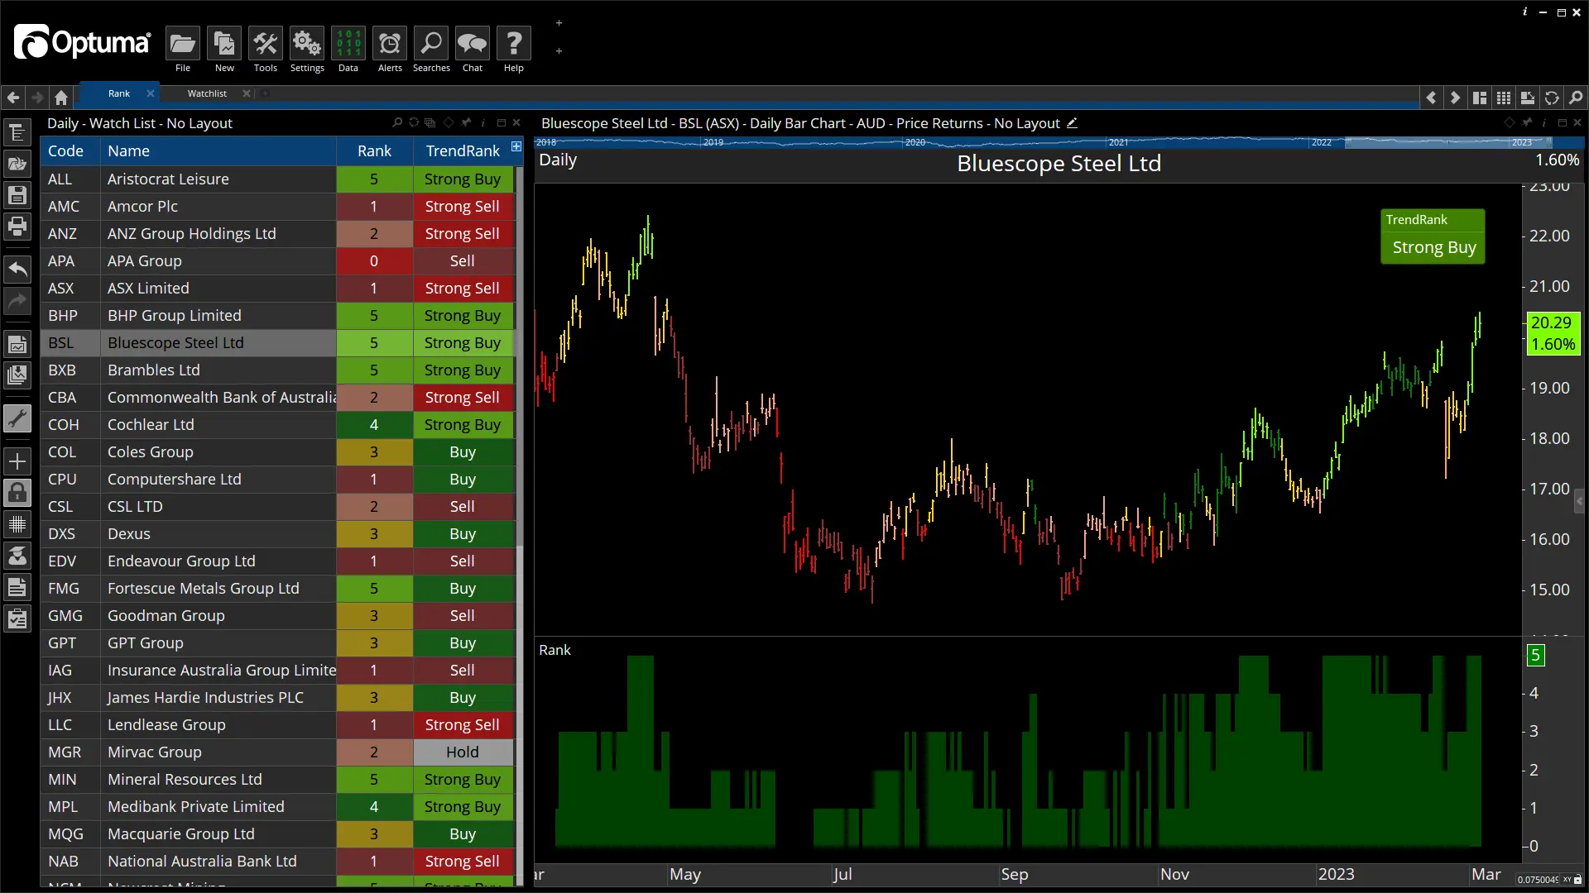Click the new tab plus next to Watchlist
This screenshot has width=1589, height=893.
click(x=265, y=93)
